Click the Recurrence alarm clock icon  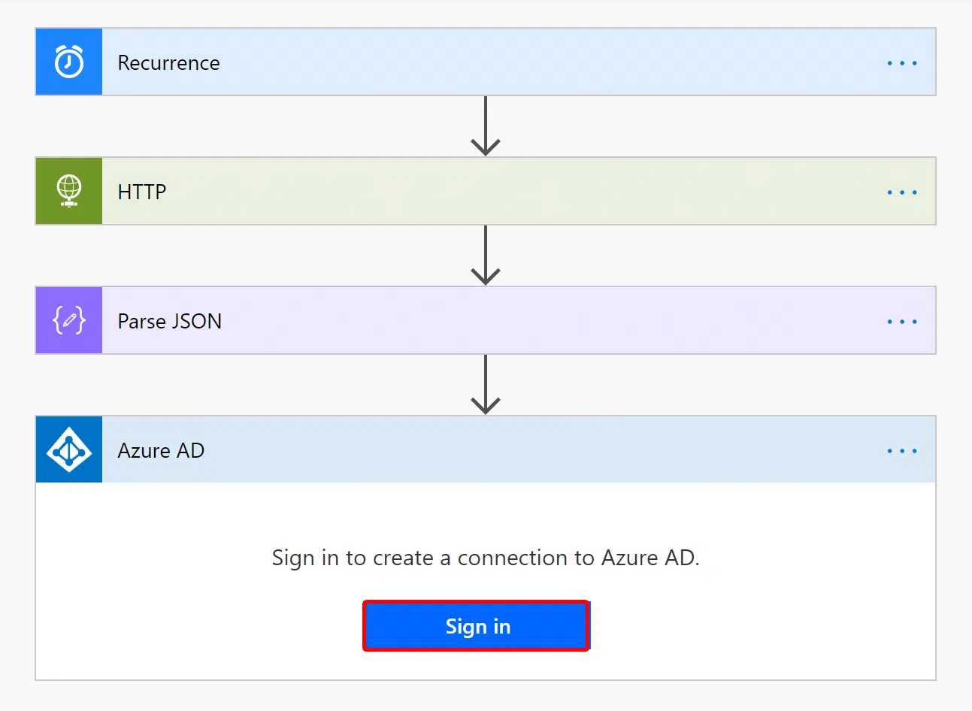(x=69, y=62)
